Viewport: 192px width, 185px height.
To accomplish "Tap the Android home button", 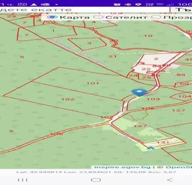I will [x=96, y=180].
